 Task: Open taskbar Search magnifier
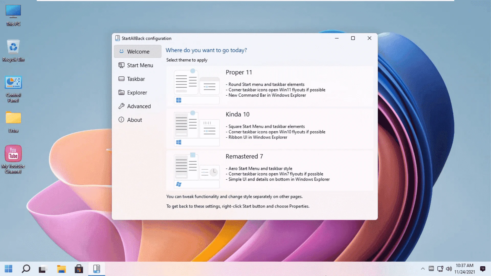(x=26, y=269)
